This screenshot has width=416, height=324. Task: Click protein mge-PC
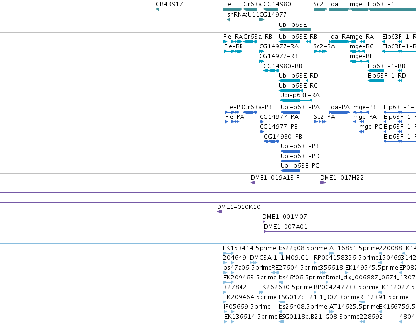click(371, 127)
